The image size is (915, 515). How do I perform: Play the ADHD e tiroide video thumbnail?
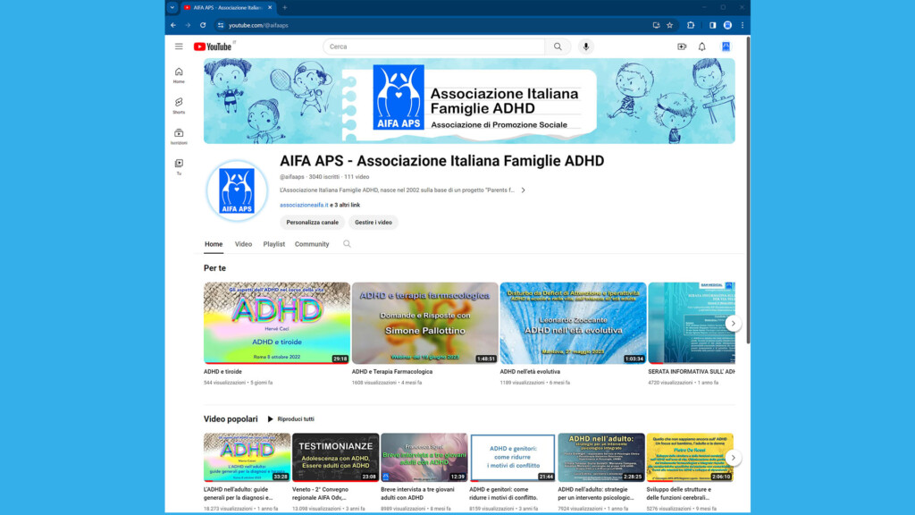pyautogui.click(x=276, y=323)
